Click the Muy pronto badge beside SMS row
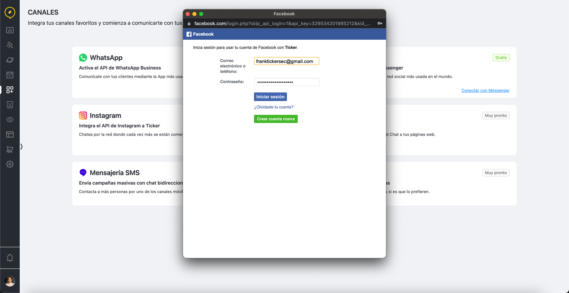The height and width of the screenshot is (293, 569). point(496,173)
